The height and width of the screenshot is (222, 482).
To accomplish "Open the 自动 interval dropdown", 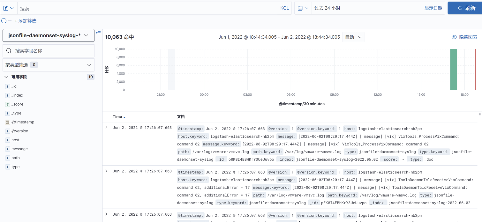I will pos(353,37).
